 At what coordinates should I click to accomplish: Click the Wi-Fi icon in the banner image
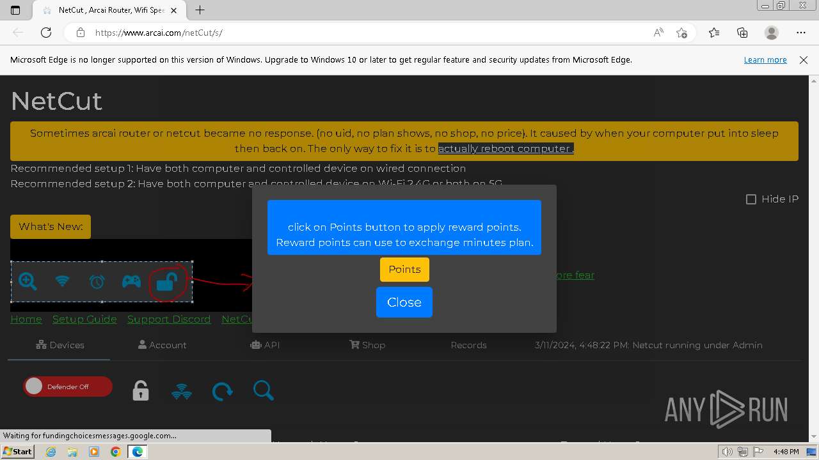(x=62, y=280)
